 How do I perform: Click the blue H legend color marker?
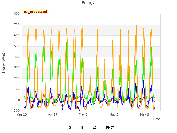(77, 128)
